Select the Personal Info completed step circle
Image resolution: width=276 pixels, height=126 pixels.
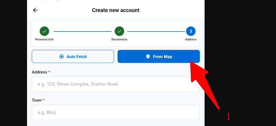[44, 31]
